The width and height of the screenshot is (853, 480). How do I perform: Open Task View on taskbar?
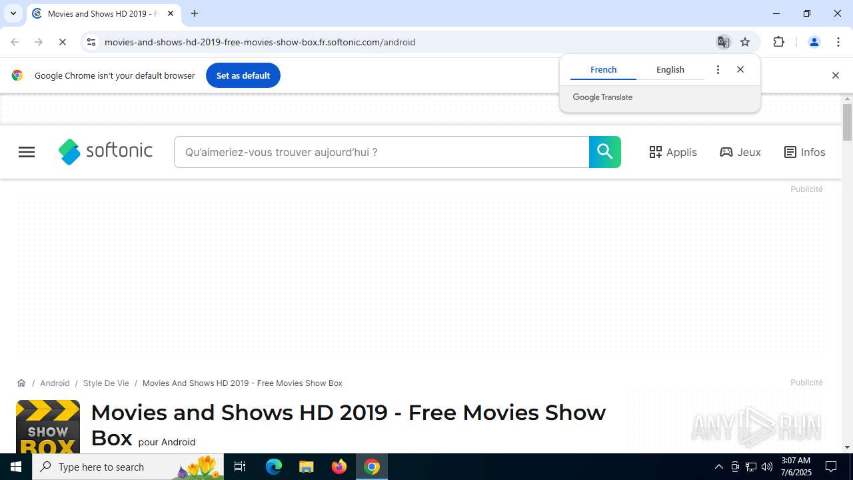click(240, 467)
